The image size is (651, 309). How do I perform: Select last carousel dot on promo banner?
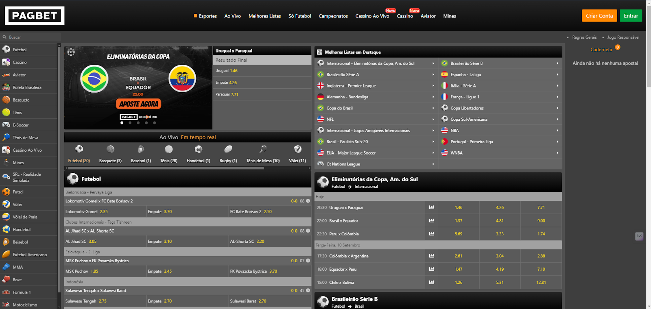coord(154,122)
